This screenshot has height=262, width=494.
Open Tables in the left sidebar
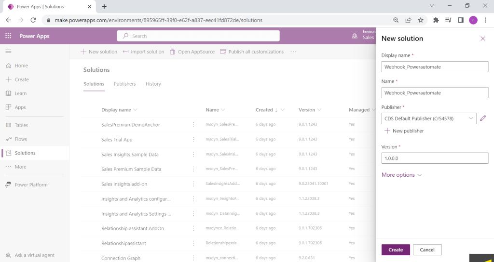tap(21, 125)
